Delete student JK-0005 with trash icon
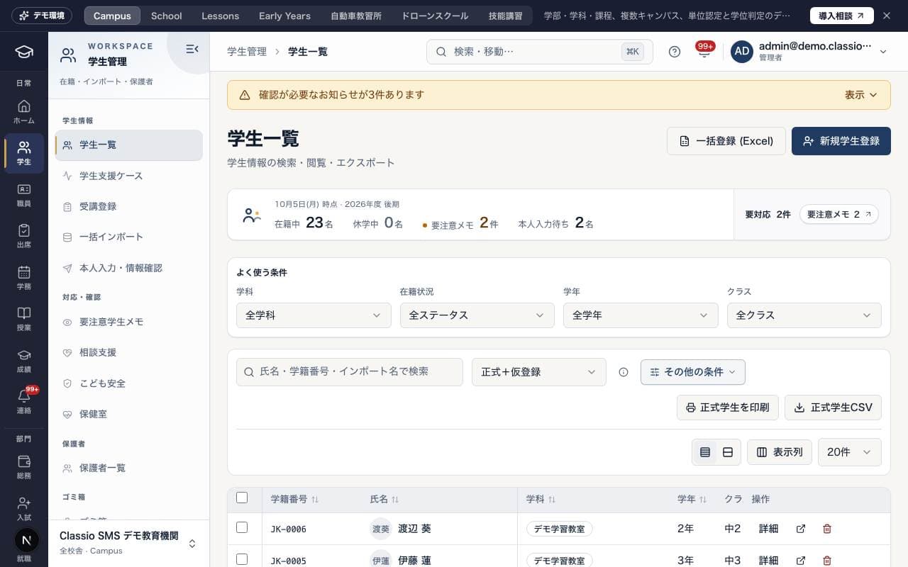Viewport: 908px width, 567px height. click(x=826, y=561)
